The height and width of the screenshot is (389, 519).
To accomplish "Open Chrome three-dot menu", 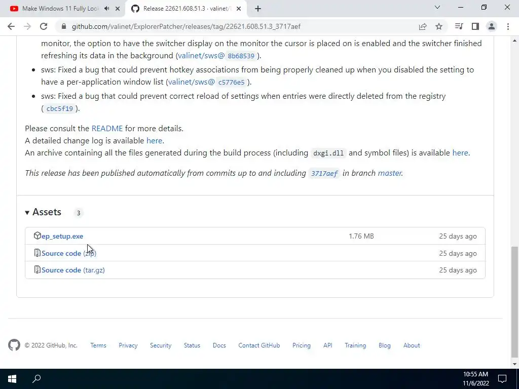I will pos(508,26).
